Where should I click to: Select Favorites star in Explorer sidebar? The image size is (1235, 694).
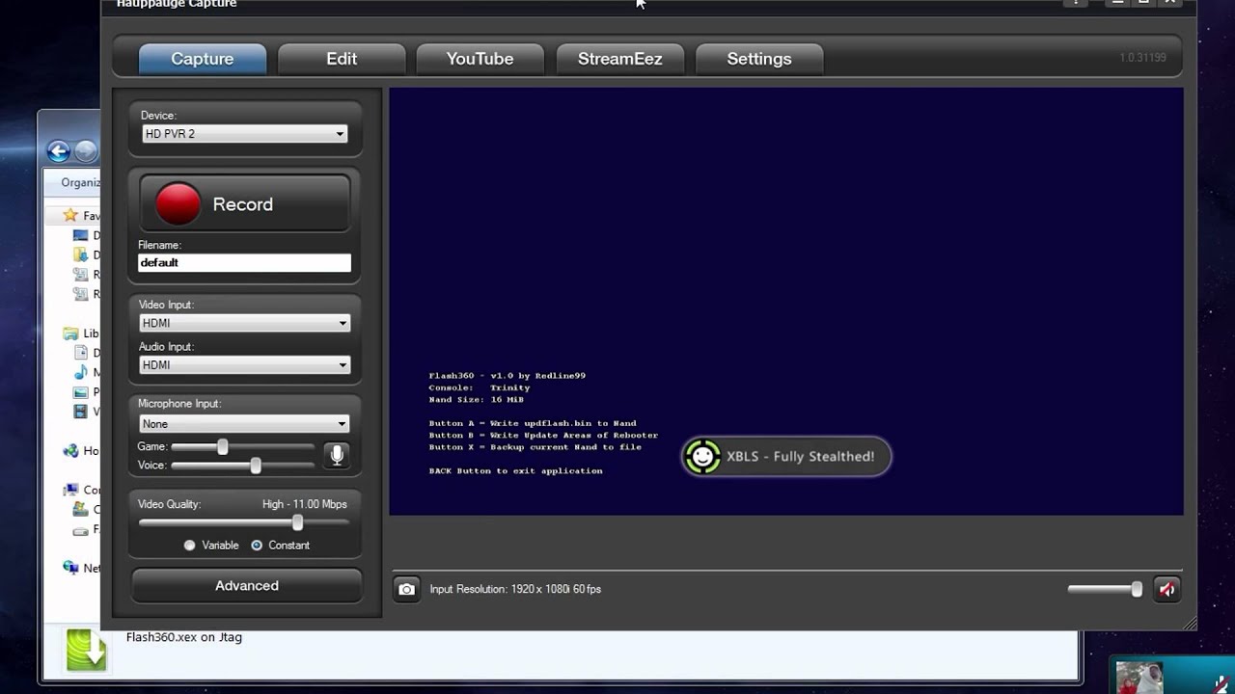(69, 216)
